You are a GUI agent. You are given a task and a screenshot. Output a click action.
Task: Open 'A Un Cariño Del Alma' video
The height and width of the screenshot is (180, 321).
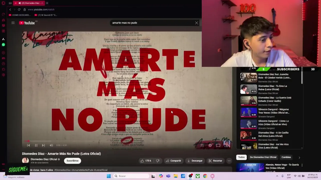pyautogui.click(x=273, y=134)
